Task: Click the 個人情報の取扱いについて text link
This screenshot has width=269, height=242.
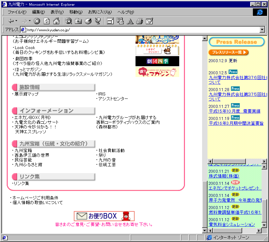Action: click(38, 202)
